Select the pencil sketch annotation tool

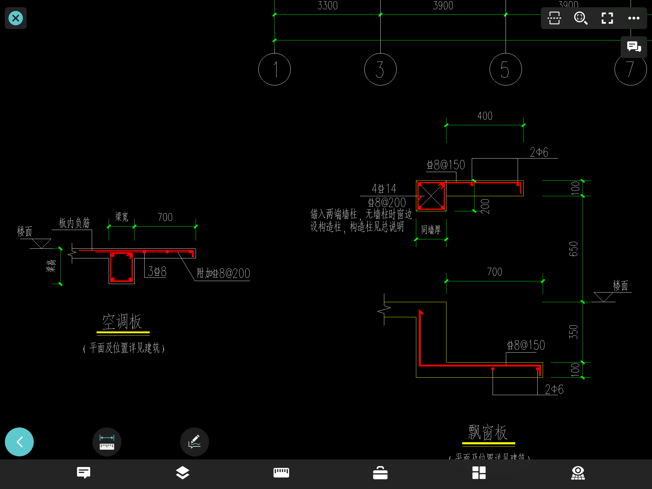coord(194,442)
